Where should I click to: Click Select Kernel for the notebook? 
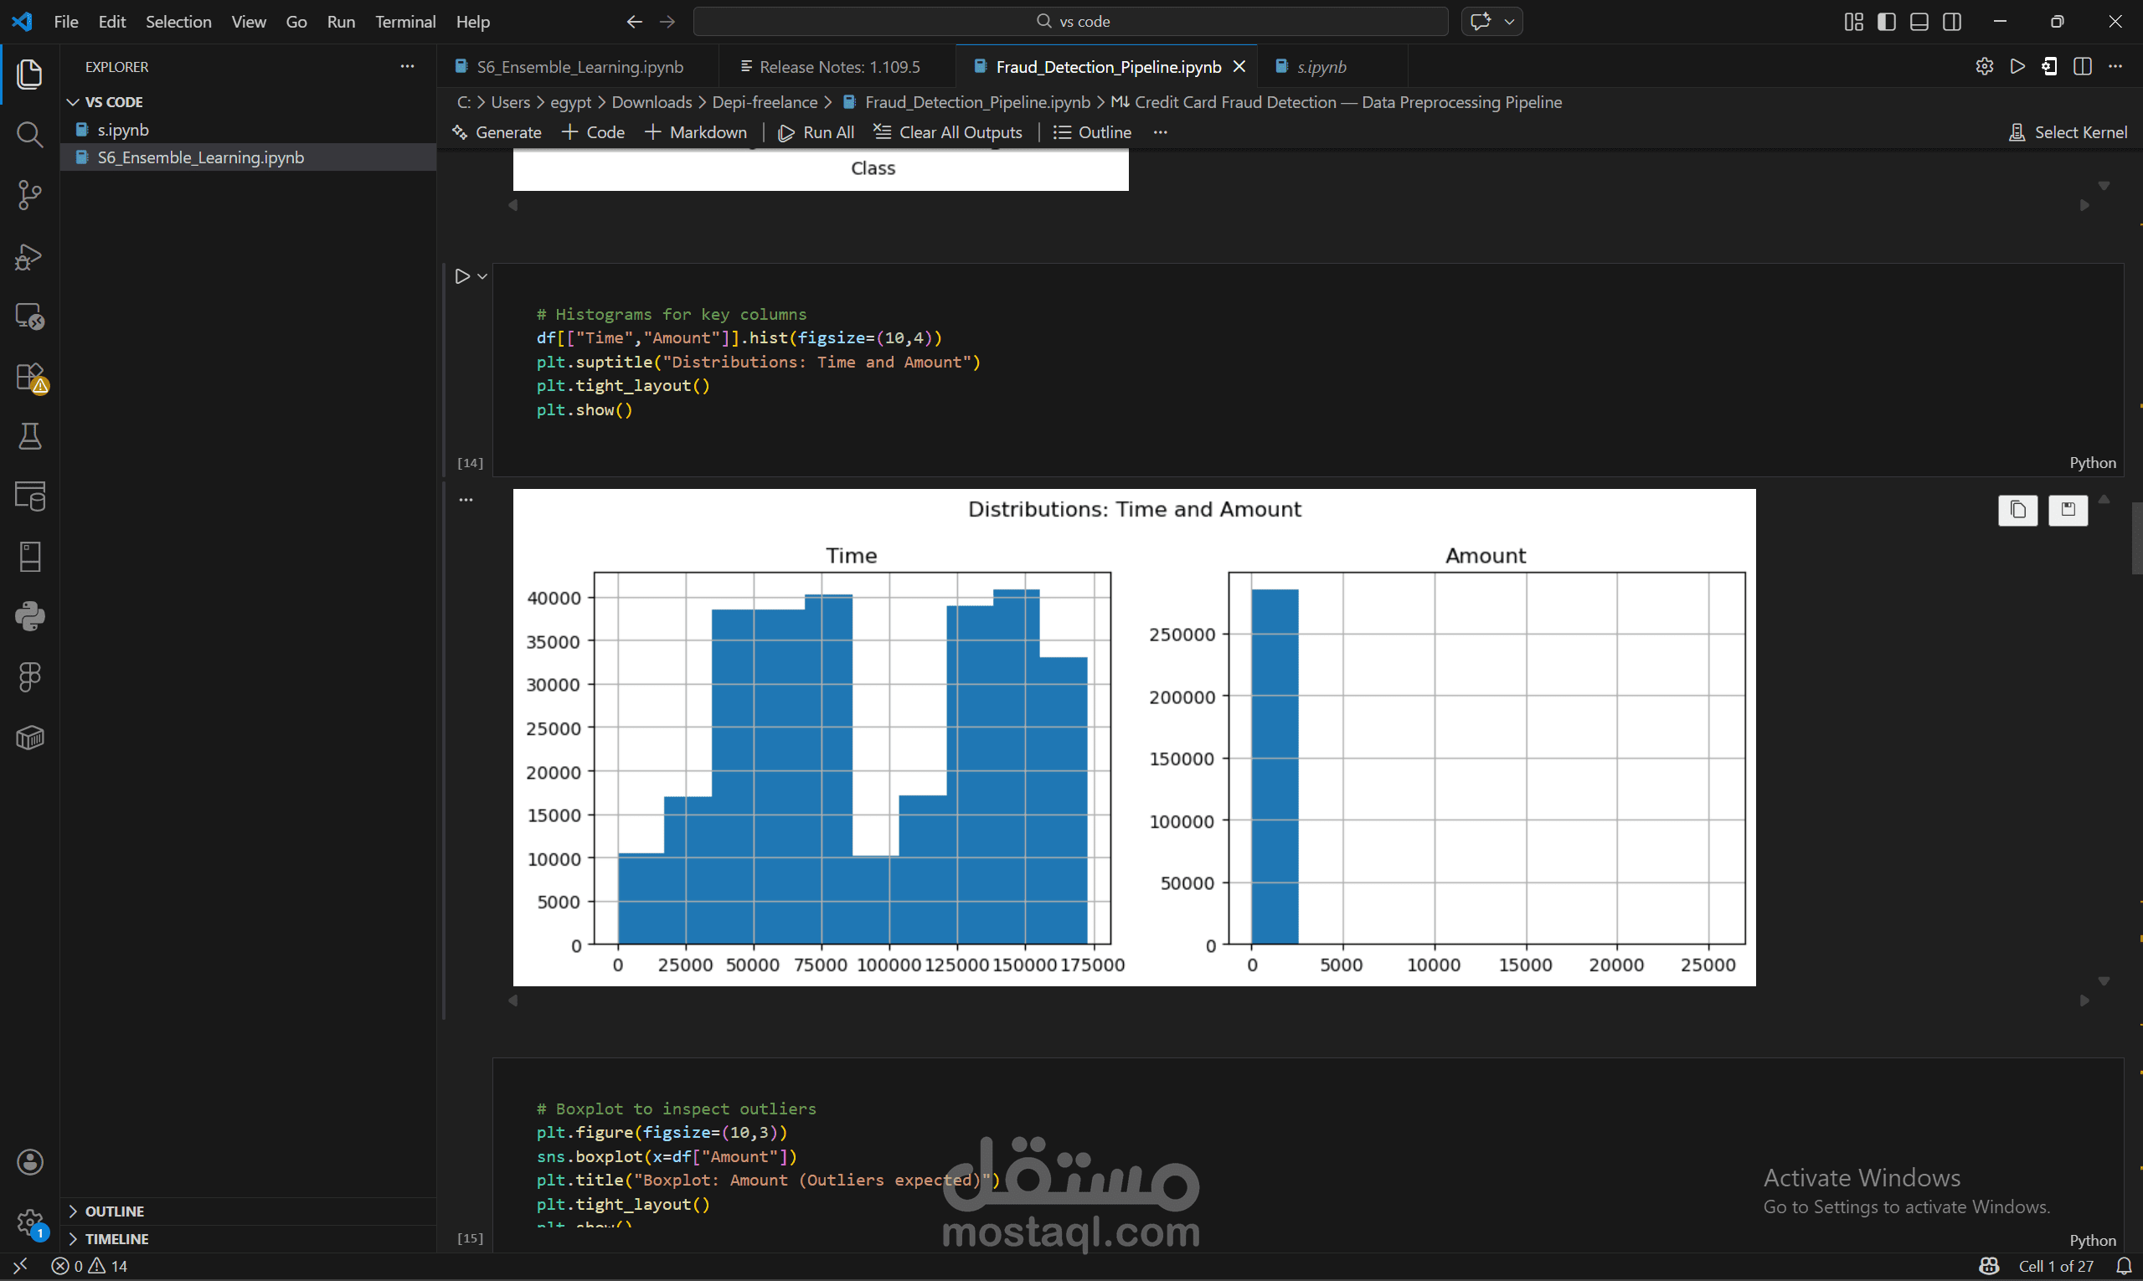click(x=2069, y=131)
